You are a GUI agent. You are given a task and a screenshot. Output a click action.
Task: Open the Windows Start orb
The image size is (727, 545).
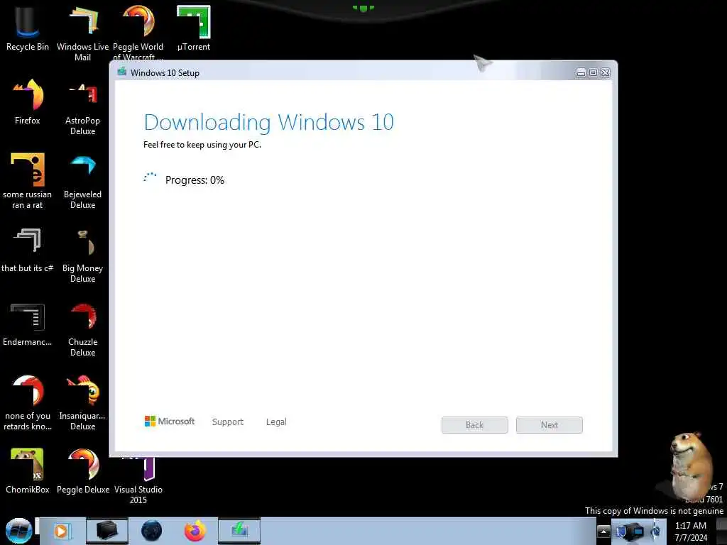(18, 531)
